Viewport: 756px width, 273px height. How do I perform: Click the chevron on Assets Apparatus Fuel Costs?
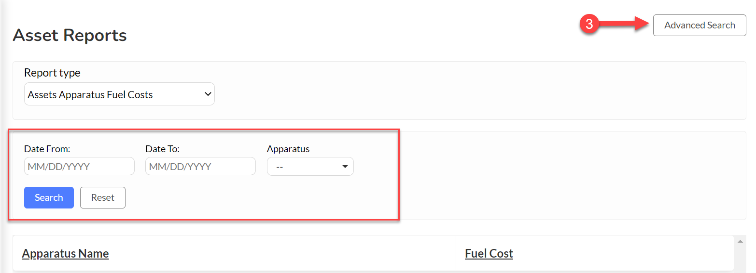(x=208, y=94)
